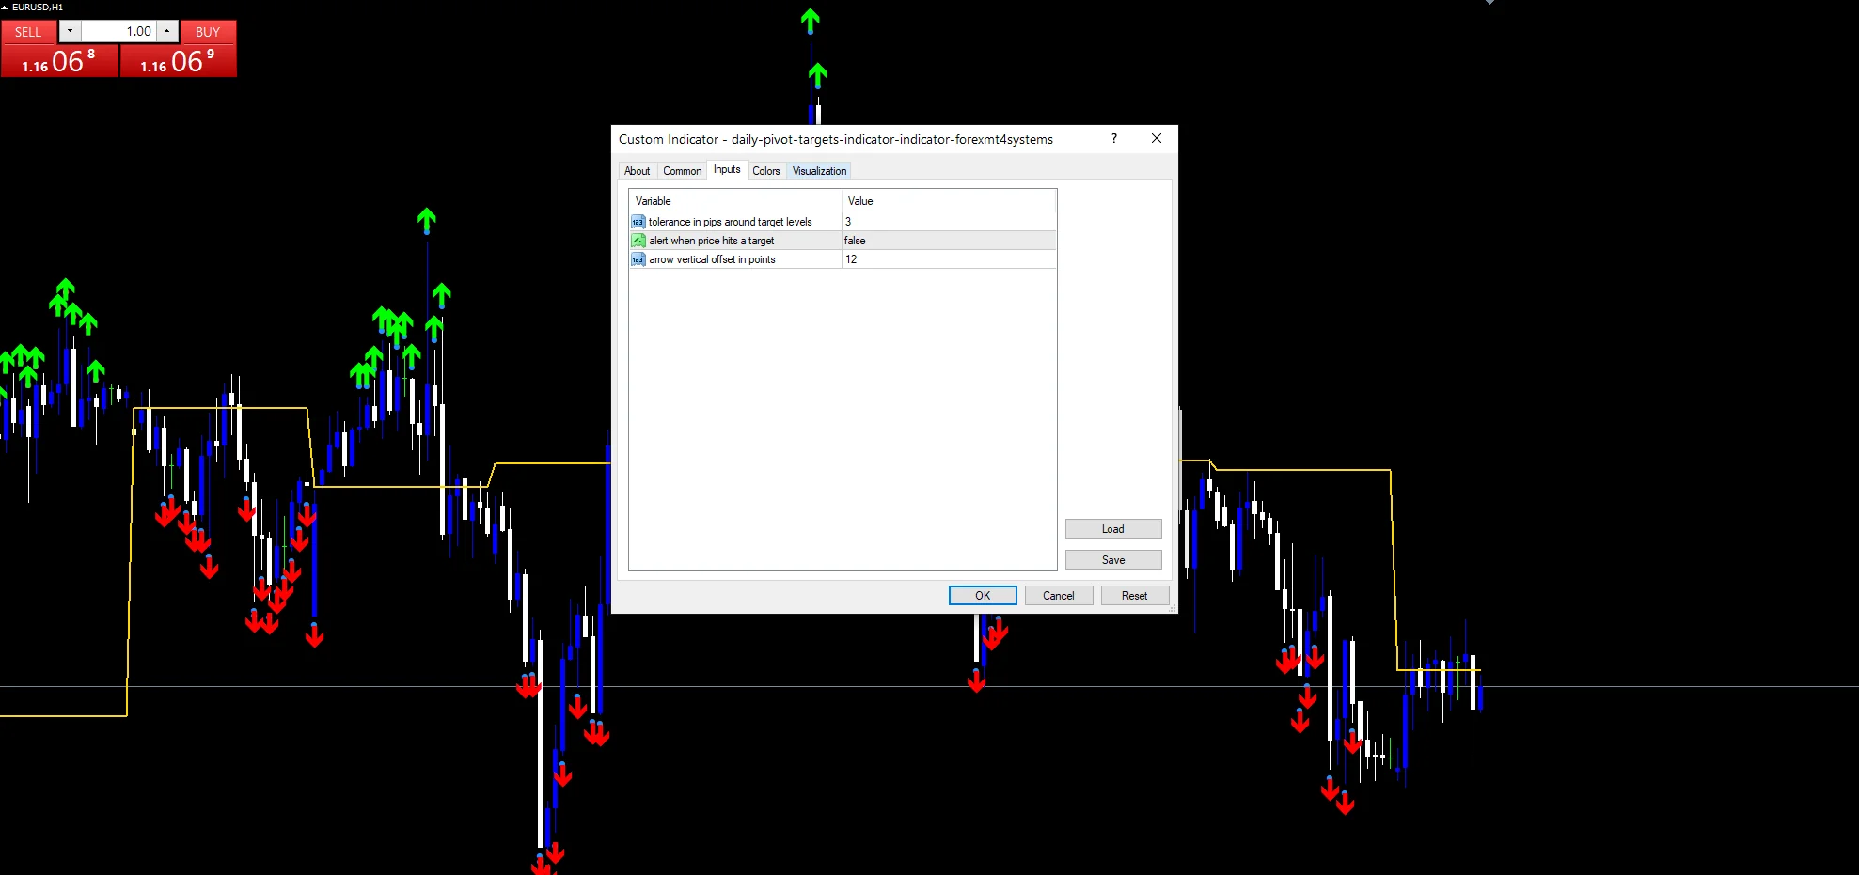Switch to the Visualization tab
The width and height of the screenshot is (1859, 875).
[x=819, y=171]
